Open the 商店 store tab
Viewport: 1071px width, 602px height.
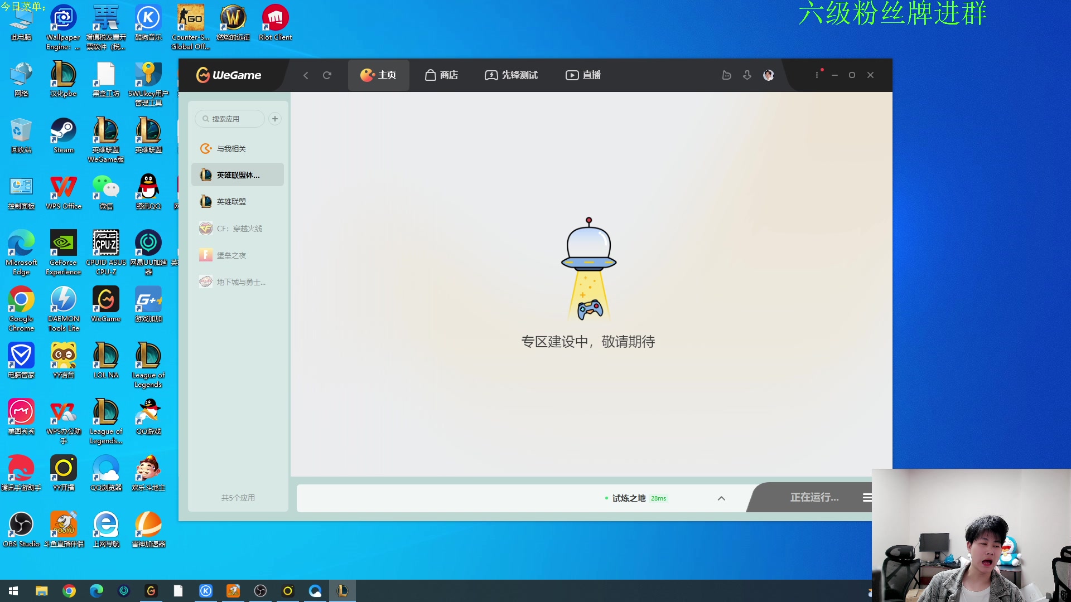[441, 75]
